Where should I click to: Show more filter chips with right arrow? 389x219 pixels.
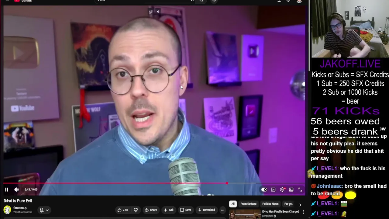pos(300,204)
